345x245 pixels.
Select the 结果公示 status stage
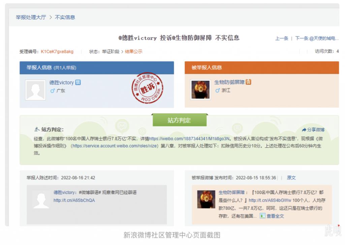coord(134,51)
